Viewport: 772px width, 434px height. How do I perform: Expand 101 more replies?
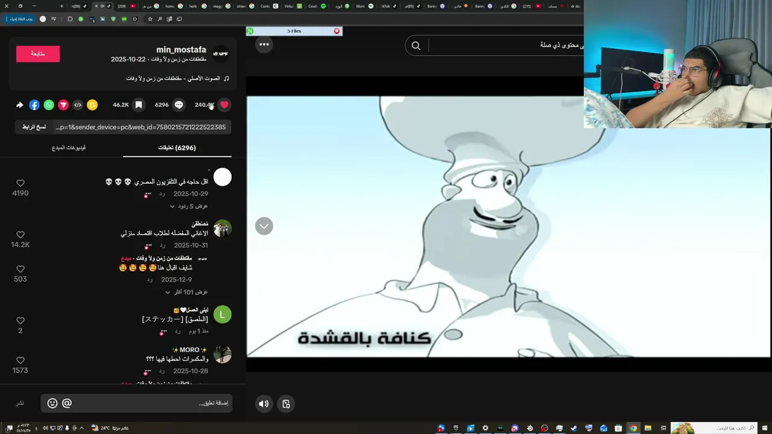[187, 292]
